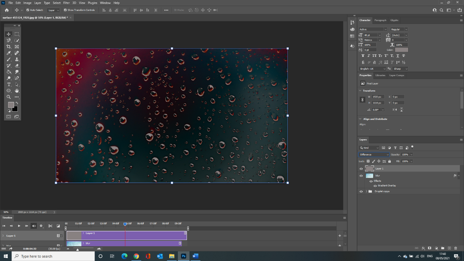Hide the Droplet copys group eye icon
464x261 pixels.
(361, 191)
